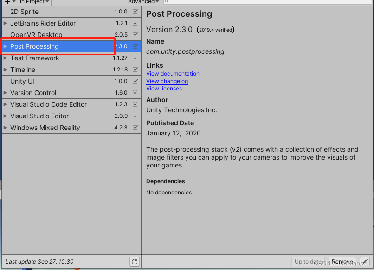Expand the Post Processing package entry
Image resolution: width=374 pixels, height=270 pixels.
point(5,46)
